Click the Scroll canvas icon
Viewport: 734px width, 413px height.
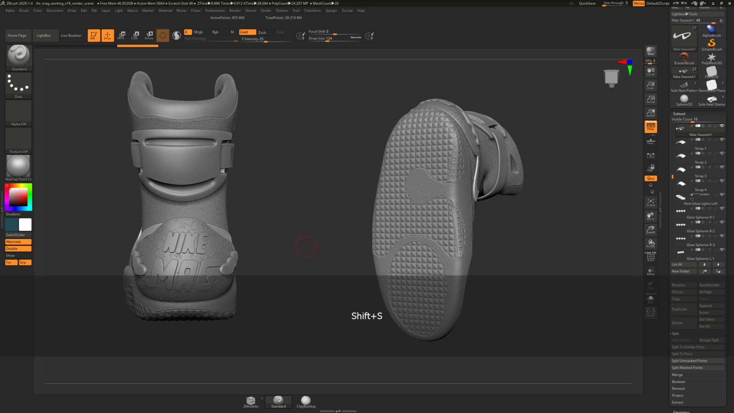click(651, 72)
